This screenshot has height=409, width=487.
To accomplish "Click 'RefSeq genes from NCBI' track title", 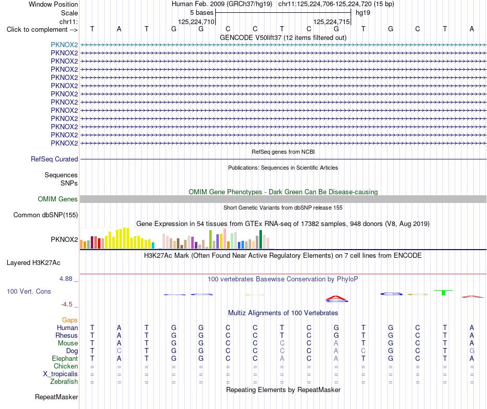I will [x=283, y=152].
